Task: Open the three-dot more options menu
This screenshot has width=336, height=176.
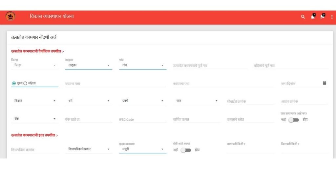Action: 332,17
